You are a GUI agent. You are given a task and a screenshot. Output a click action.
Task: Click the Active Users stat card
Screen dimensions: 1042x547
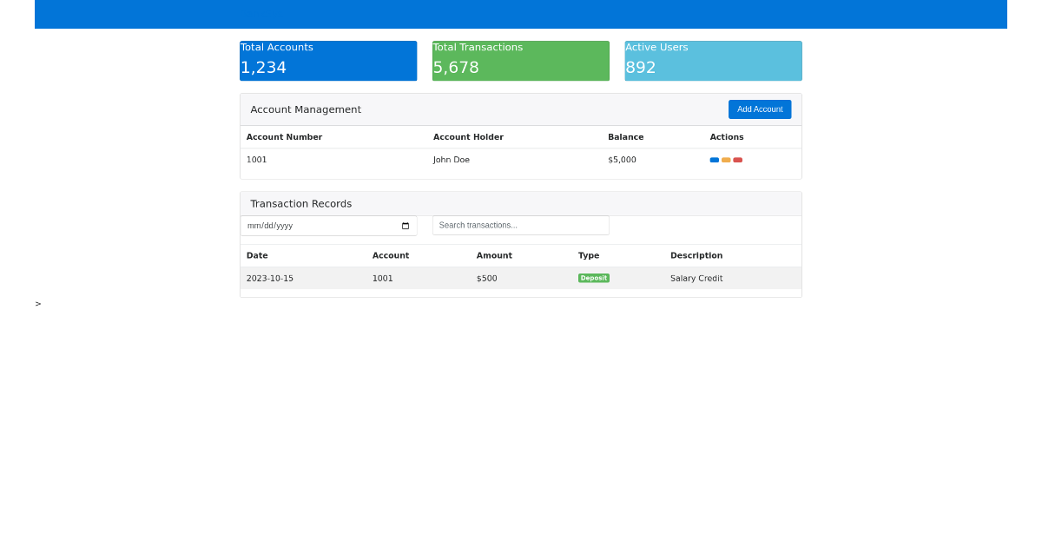coord(713,61)
